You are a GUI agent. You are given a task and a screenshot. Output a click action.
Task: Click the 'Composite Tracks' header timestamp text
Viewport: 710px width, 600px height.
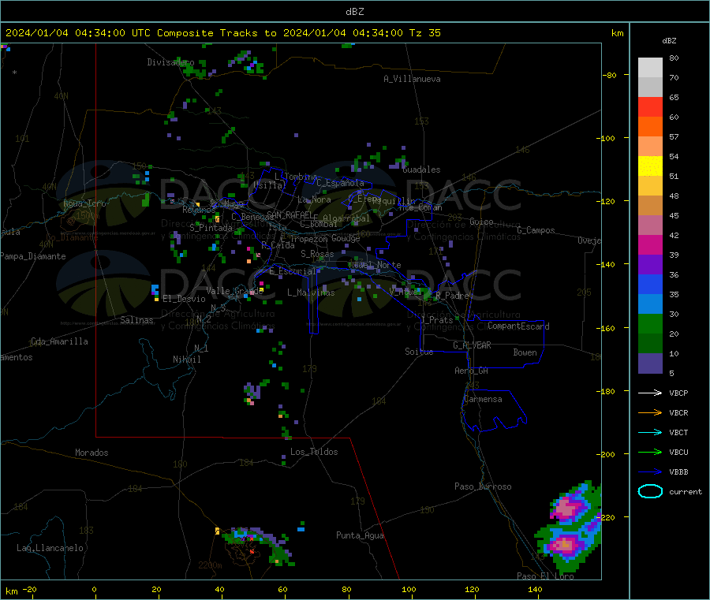(x=222, y=33)
